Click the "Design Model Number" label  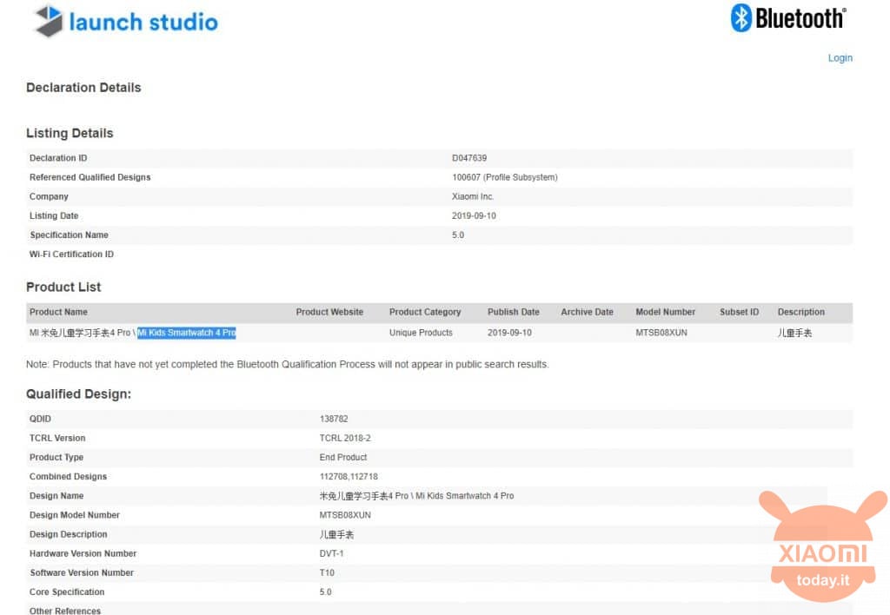(x=75, y=515)
